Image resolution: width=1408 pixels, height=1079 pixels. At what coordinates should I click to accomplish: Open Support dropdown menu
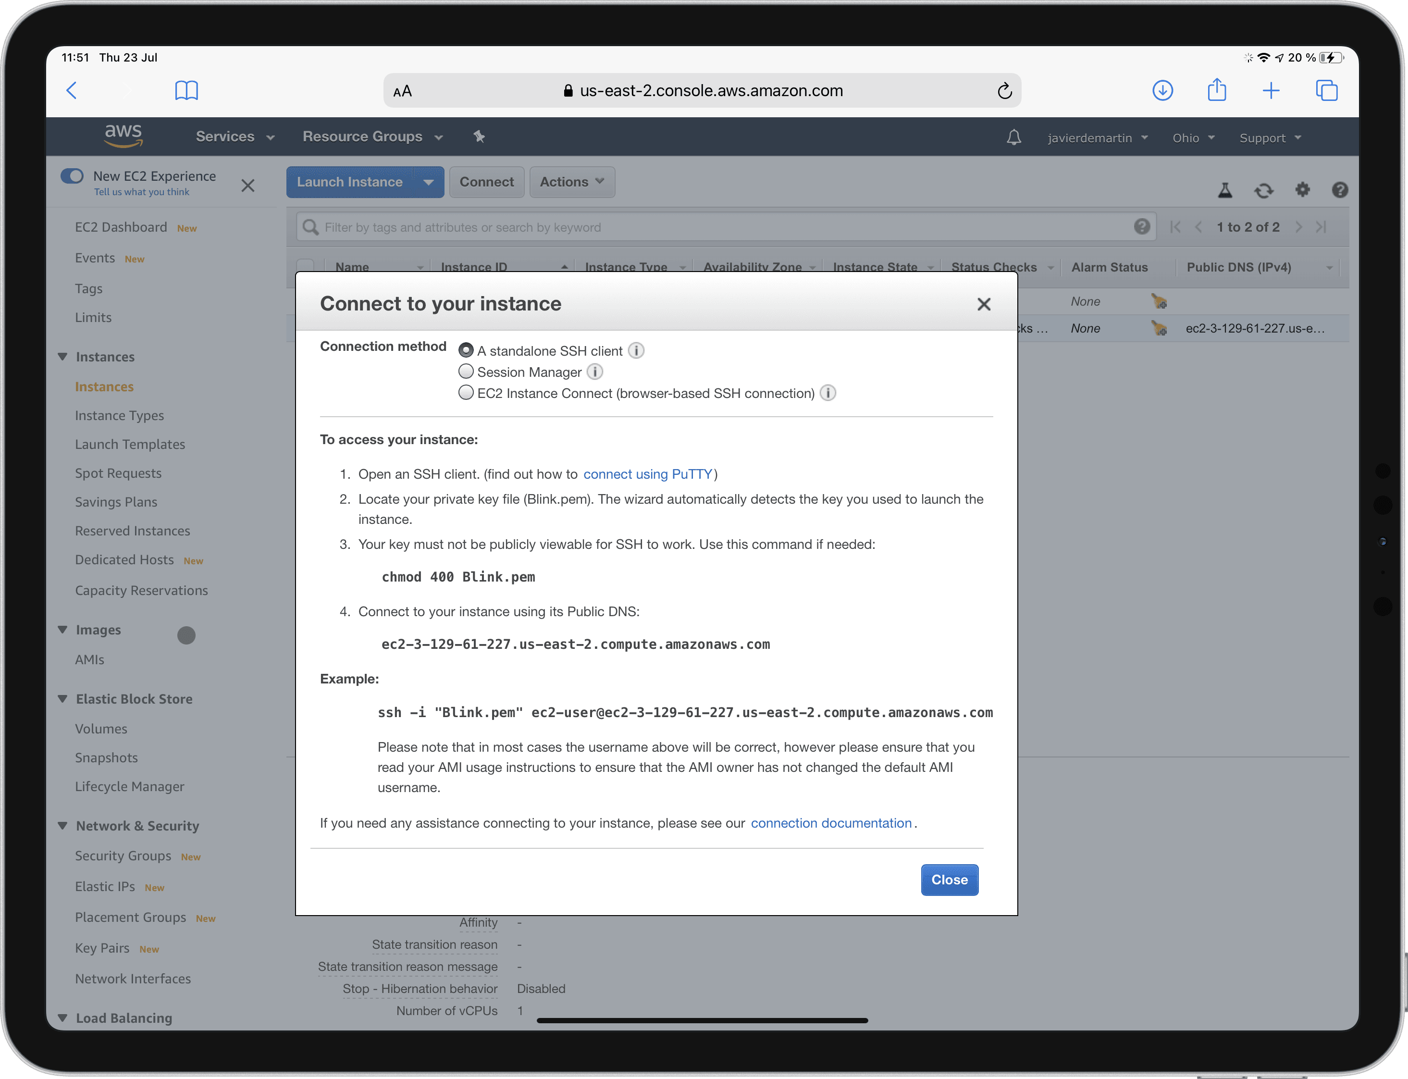click(1270, 138)
